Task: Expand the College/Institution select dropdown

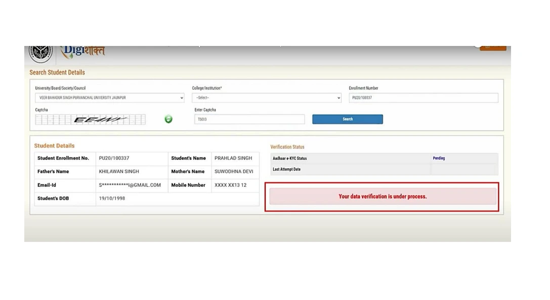Action: pos(267,98)
